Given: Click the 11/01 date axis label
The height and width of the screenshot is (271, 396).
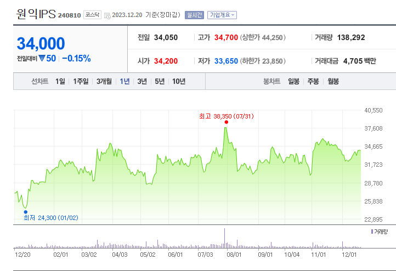Looking at the screenshot, I should (319, 255).
